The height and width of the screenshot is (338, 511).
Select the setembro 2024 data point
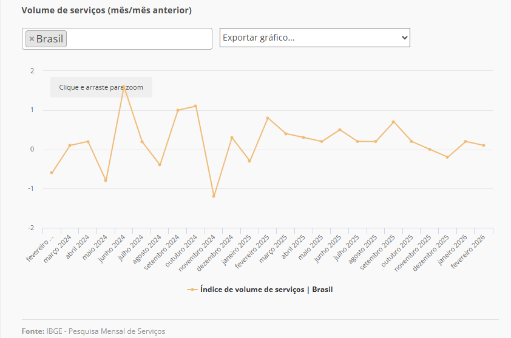click(178, 110)
